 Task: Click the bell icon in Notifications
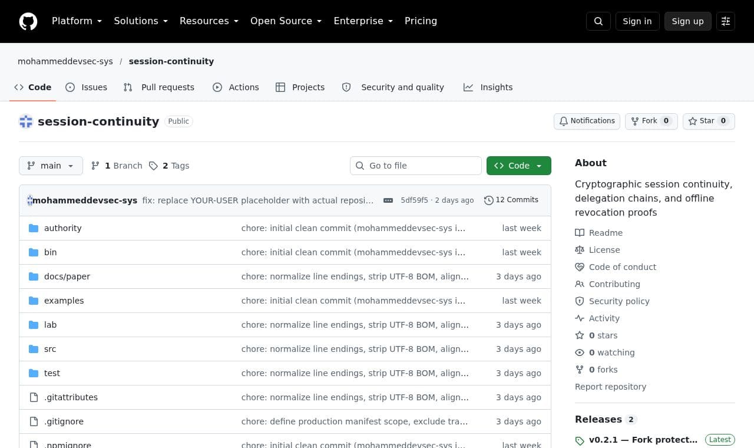point(564,121)
